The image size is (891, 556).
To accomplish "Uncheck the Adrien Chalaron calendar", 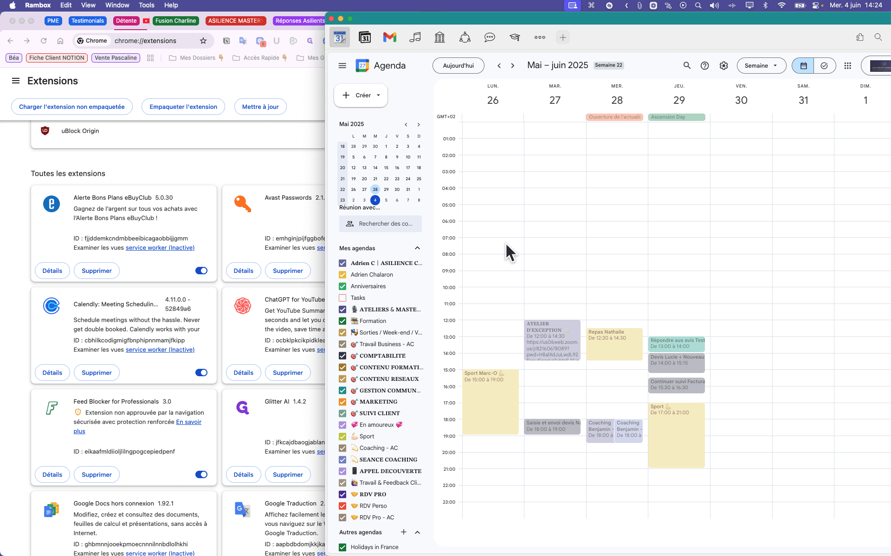I will [x=342, y=275].
